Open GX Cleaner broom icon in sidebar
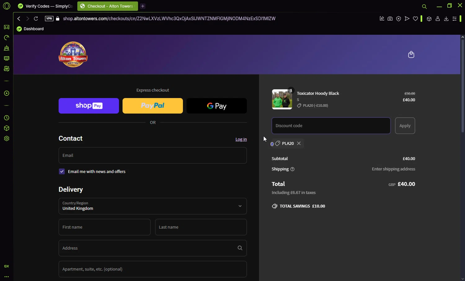Viewport: 465px width, 281px height. (x=7, y=48)
